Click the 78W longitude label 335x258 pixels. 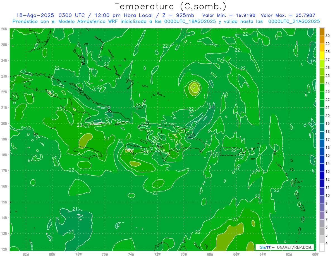[x=78, y=254]
